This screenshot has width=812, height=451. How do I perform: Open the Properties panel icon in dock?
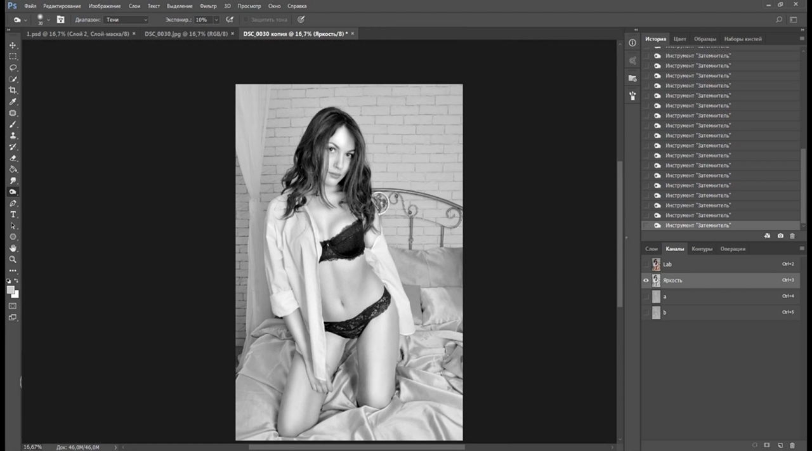tap(632, 42)
